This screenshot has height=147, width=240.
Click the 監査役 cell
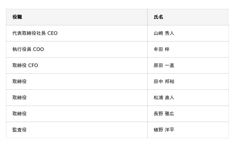(77, 130)
